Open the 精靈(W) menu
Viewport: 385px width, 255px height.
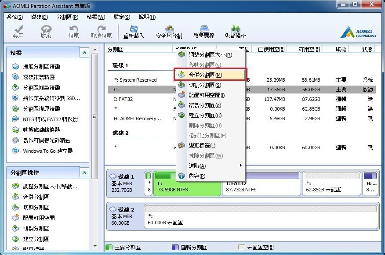[96, 17]
